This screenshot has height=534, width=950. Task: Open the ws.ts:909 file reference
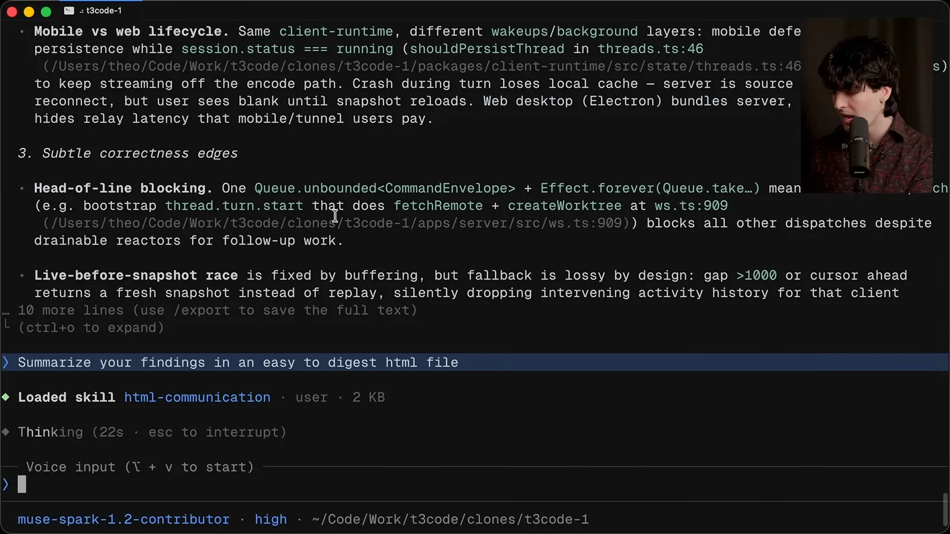(x=691, y=205)
